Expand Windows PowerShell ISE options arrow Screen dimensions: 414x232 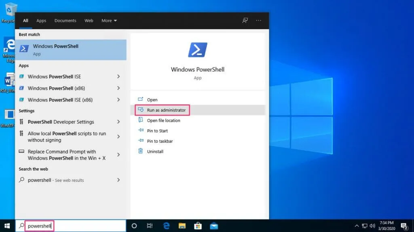tap(118, 77)
